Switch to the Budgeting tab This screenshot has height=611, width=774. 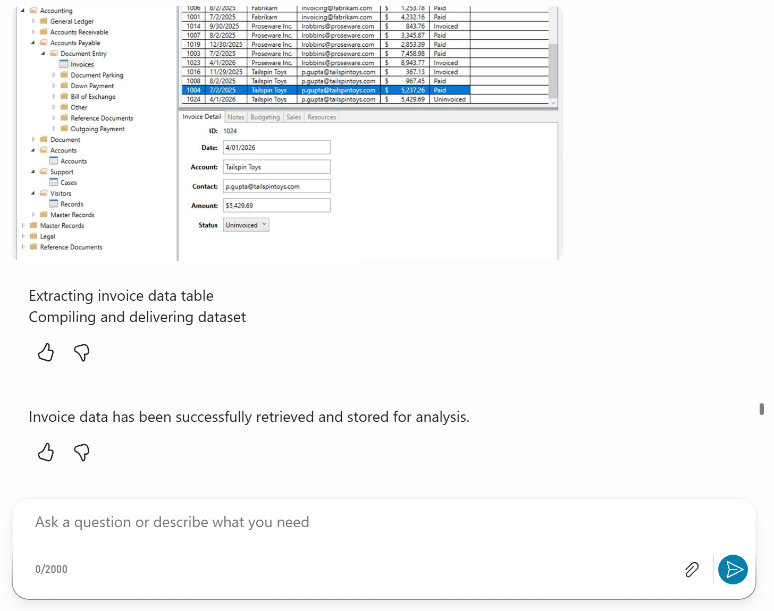click(x=265, y=117)
